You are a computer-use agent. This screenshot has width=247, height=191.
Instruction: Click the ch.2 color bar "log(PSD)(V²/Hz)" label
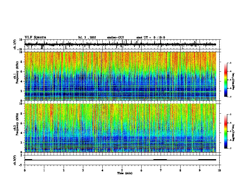[234, 133]
